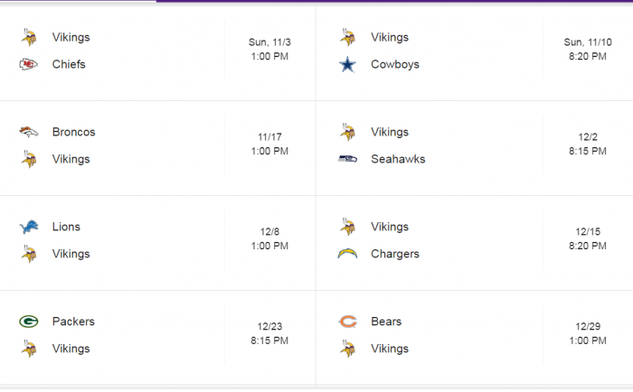Click Vikings logo in Bears matchup
This screenshot has height=392, width=633.
click(348, 349)
